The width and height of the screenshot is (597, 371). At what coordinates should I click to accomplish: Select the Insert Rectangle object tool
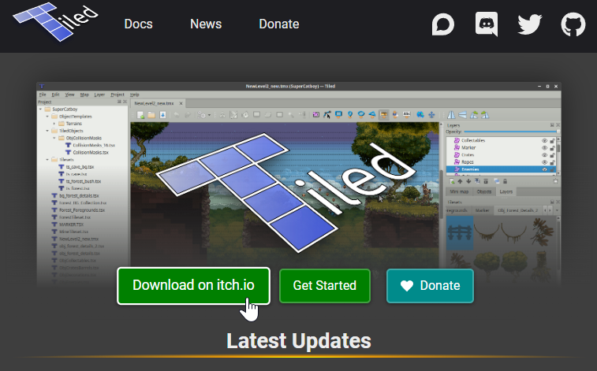point(338,114)
